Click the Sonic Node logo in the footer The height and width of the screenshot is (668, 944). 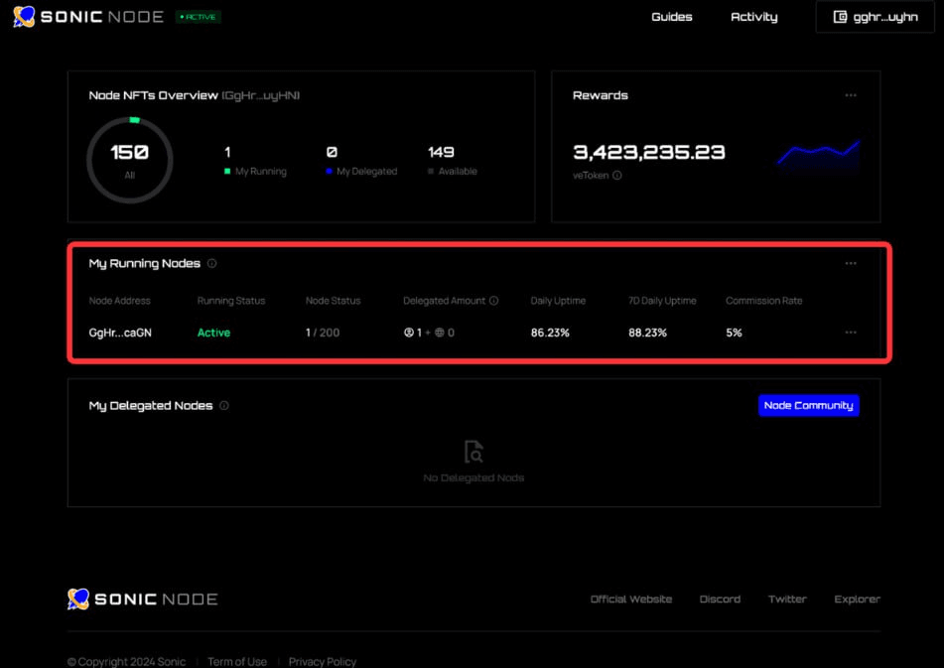[x=143, y=600]
